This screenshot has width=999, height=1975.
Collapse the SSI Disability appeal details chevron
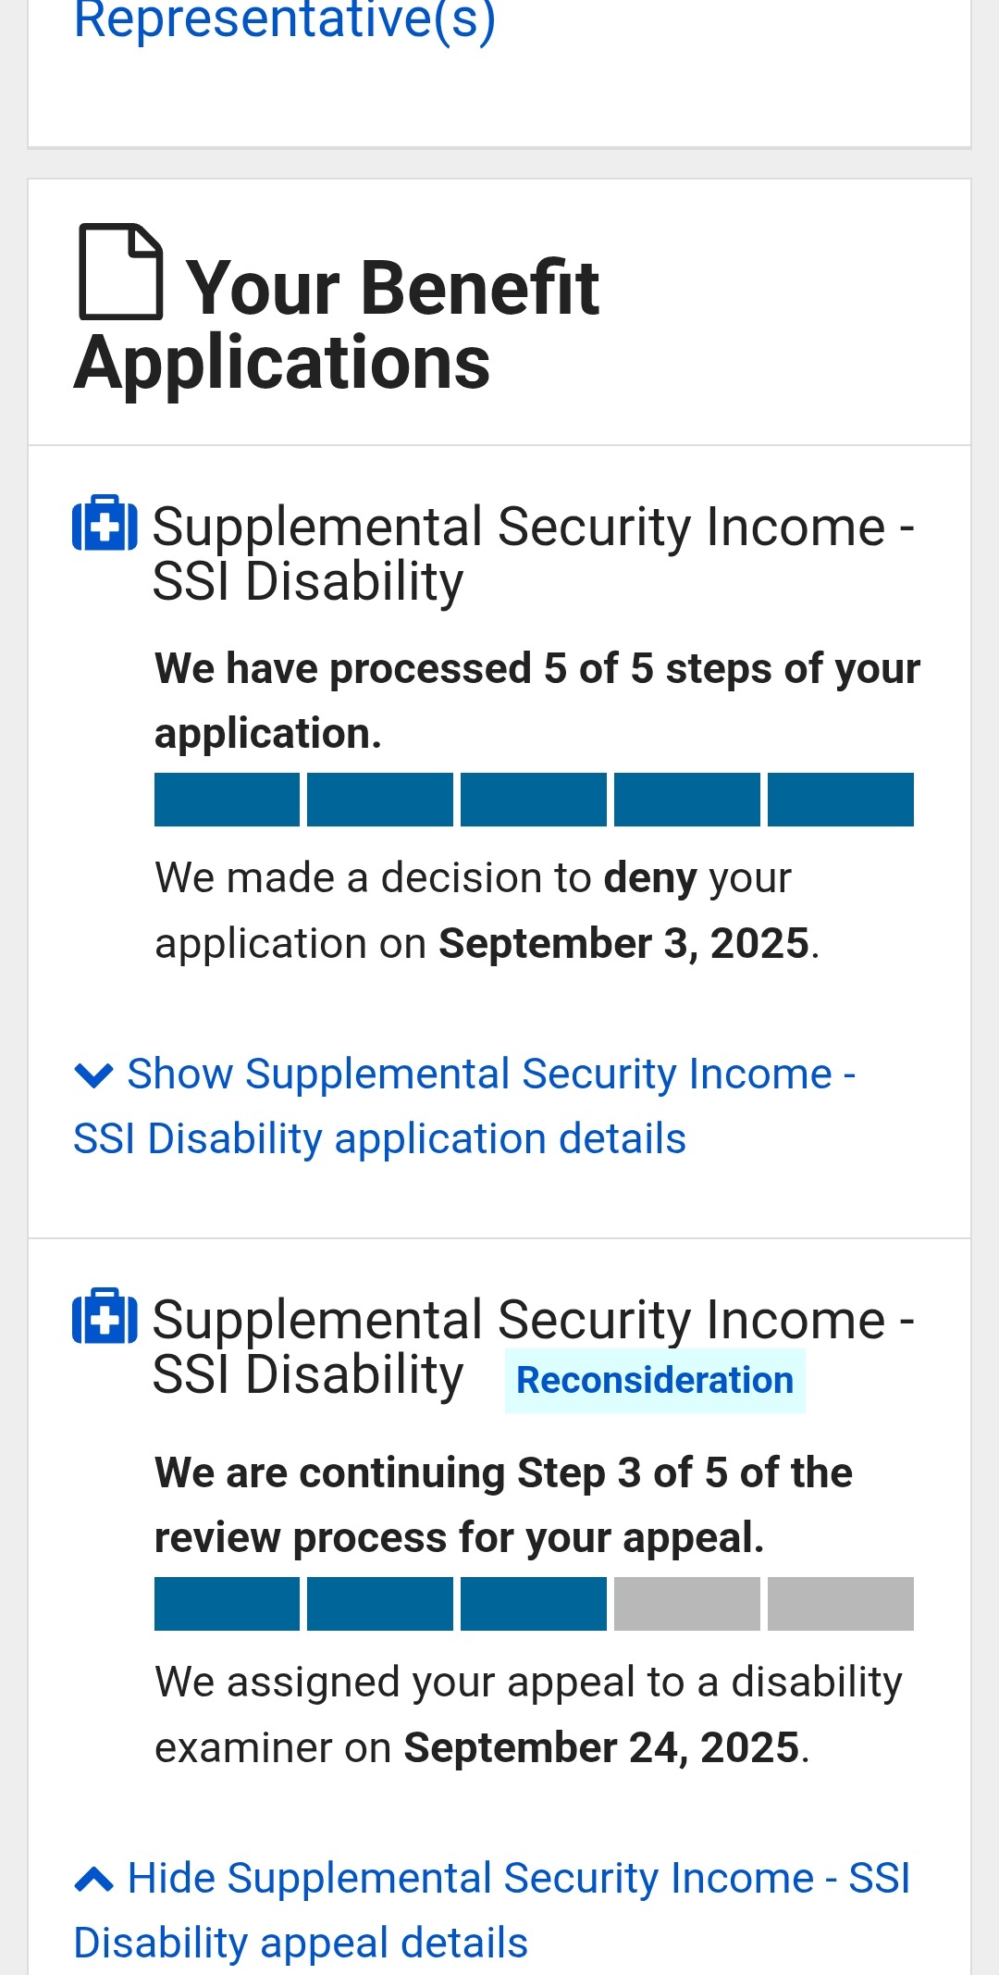pos(93,1879)
